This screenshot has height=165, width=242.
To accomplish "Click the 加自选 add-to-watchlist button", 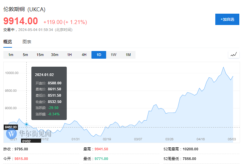I will coord(227,19).
